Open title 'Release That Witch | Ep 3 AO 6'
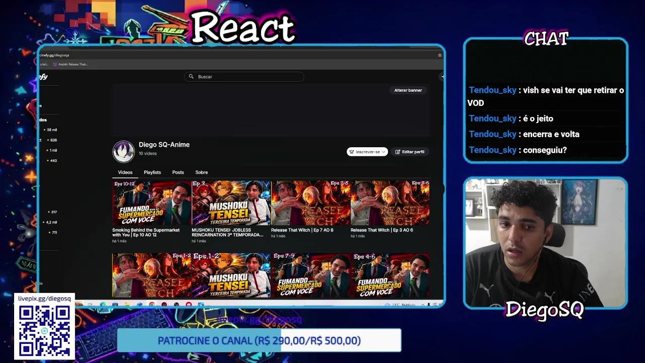This screenshot has height=363, width=645. click(382, 230)
